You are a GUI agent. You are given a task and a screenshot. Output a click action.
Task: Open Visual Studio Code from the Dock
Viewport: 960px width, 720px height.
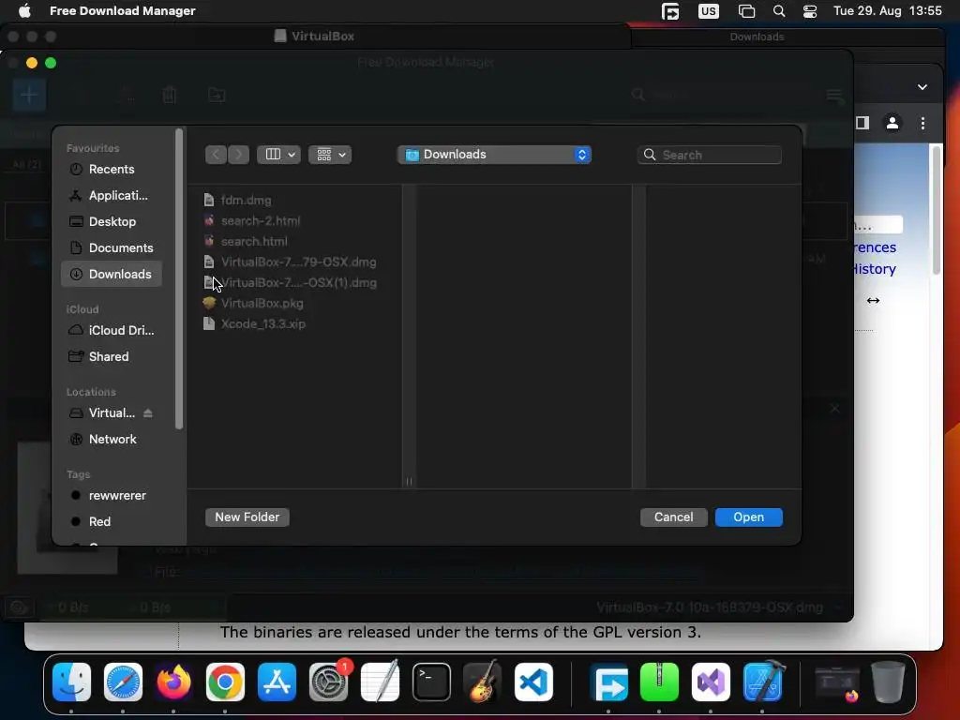[533, 682]
